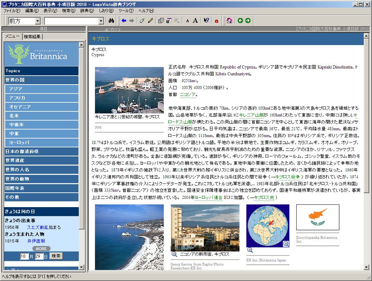Click the Kyrenia harbor photo thumbnail
372x281 pixels.
129,90
